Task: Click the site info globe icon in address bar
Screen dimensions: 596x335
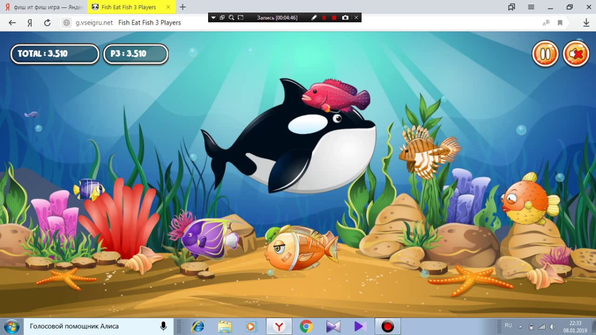Action: coord(67,22)
